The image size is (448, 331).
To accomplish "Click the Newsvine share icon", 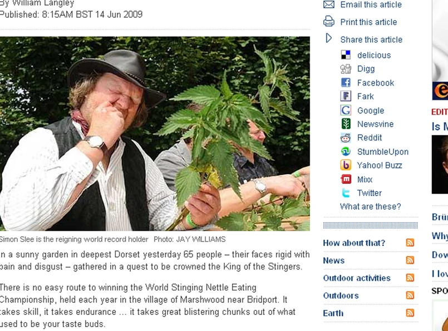I will click(x=346, y=124).
